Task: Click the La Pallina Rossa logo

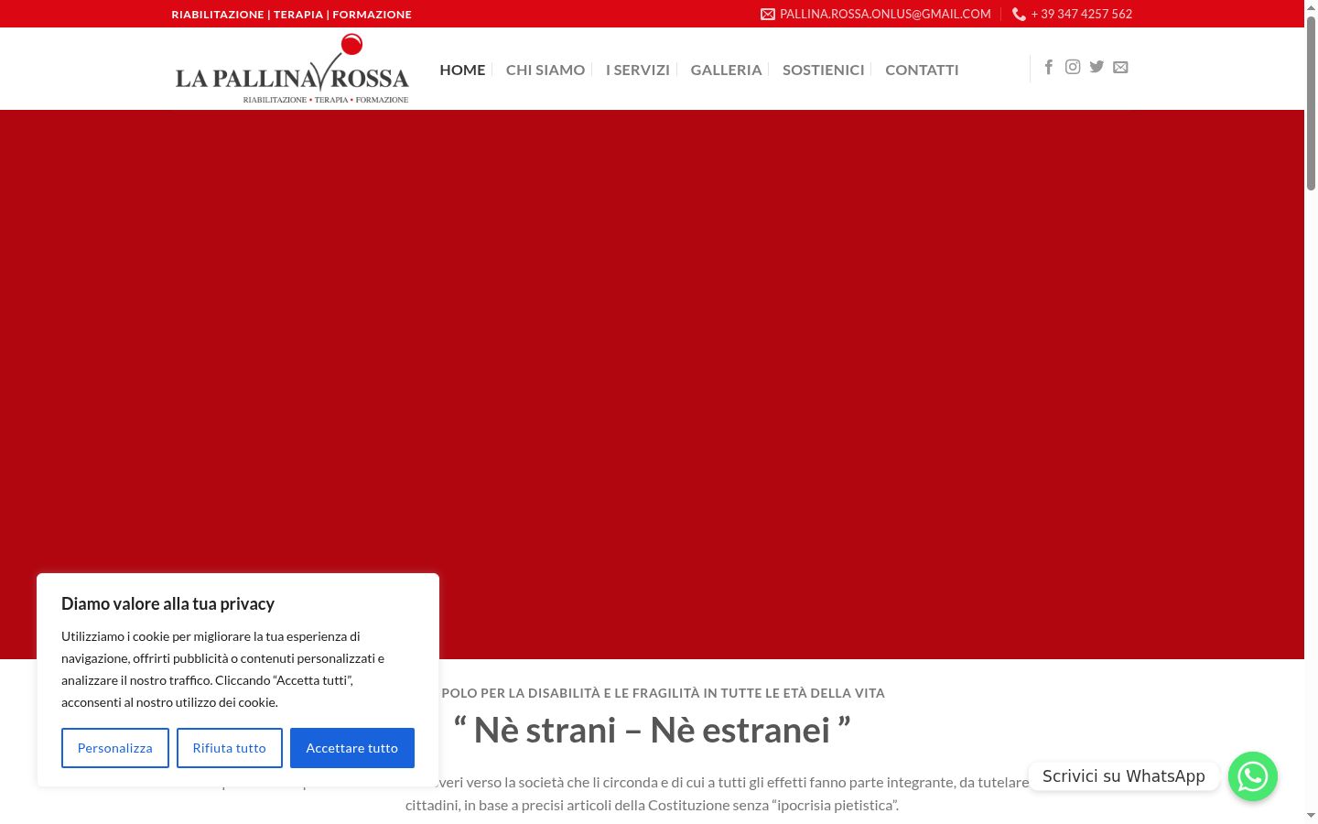Action: pyautogui.click(x=292, y=69)
